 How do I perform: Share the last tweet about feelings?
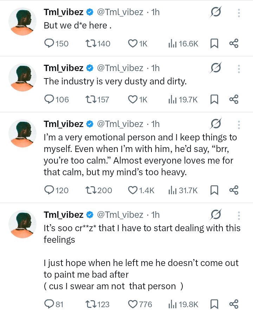pyautogui.click(x=234, y=304)
